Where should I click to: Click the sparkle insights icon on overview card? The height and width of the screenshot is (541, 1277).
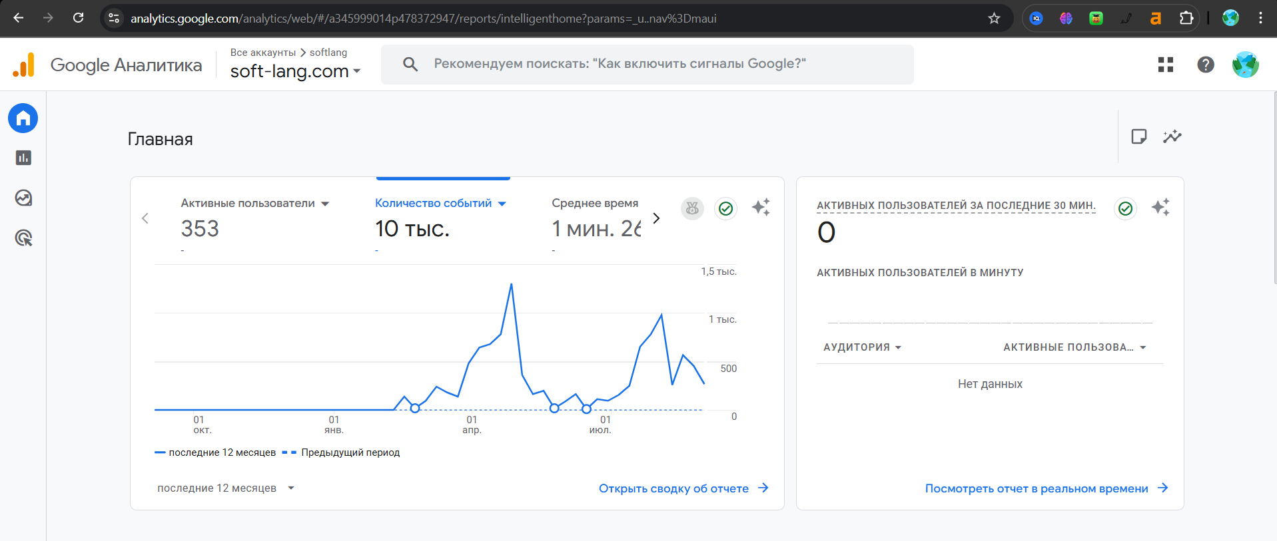coord(761,207)
